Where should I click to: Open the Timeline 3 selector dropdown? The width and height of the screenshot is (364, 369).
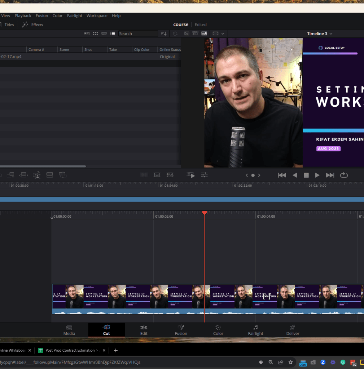320,34
